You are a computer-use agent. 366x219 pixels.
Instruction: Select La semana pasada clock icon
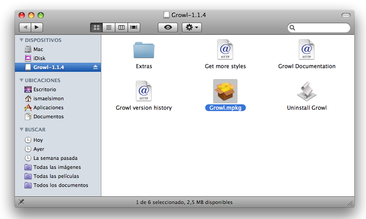(28, 158)
